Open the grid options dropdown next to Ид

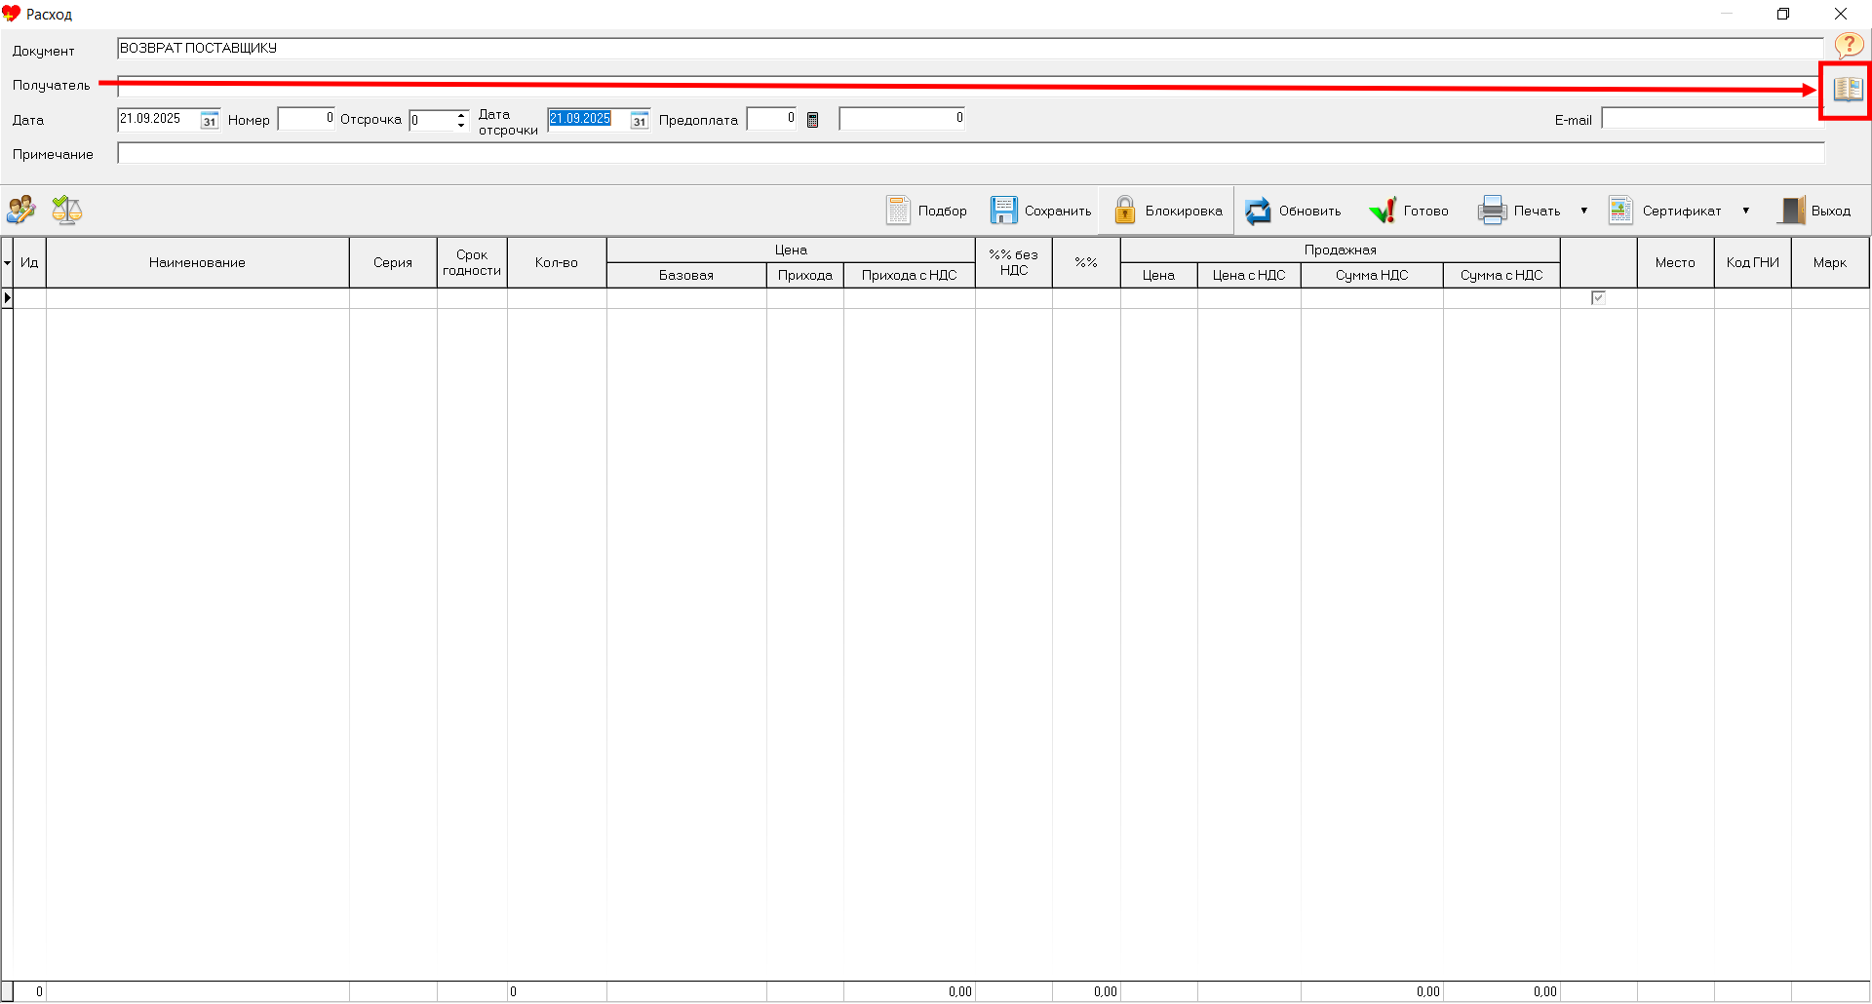[x=8, y=263]
